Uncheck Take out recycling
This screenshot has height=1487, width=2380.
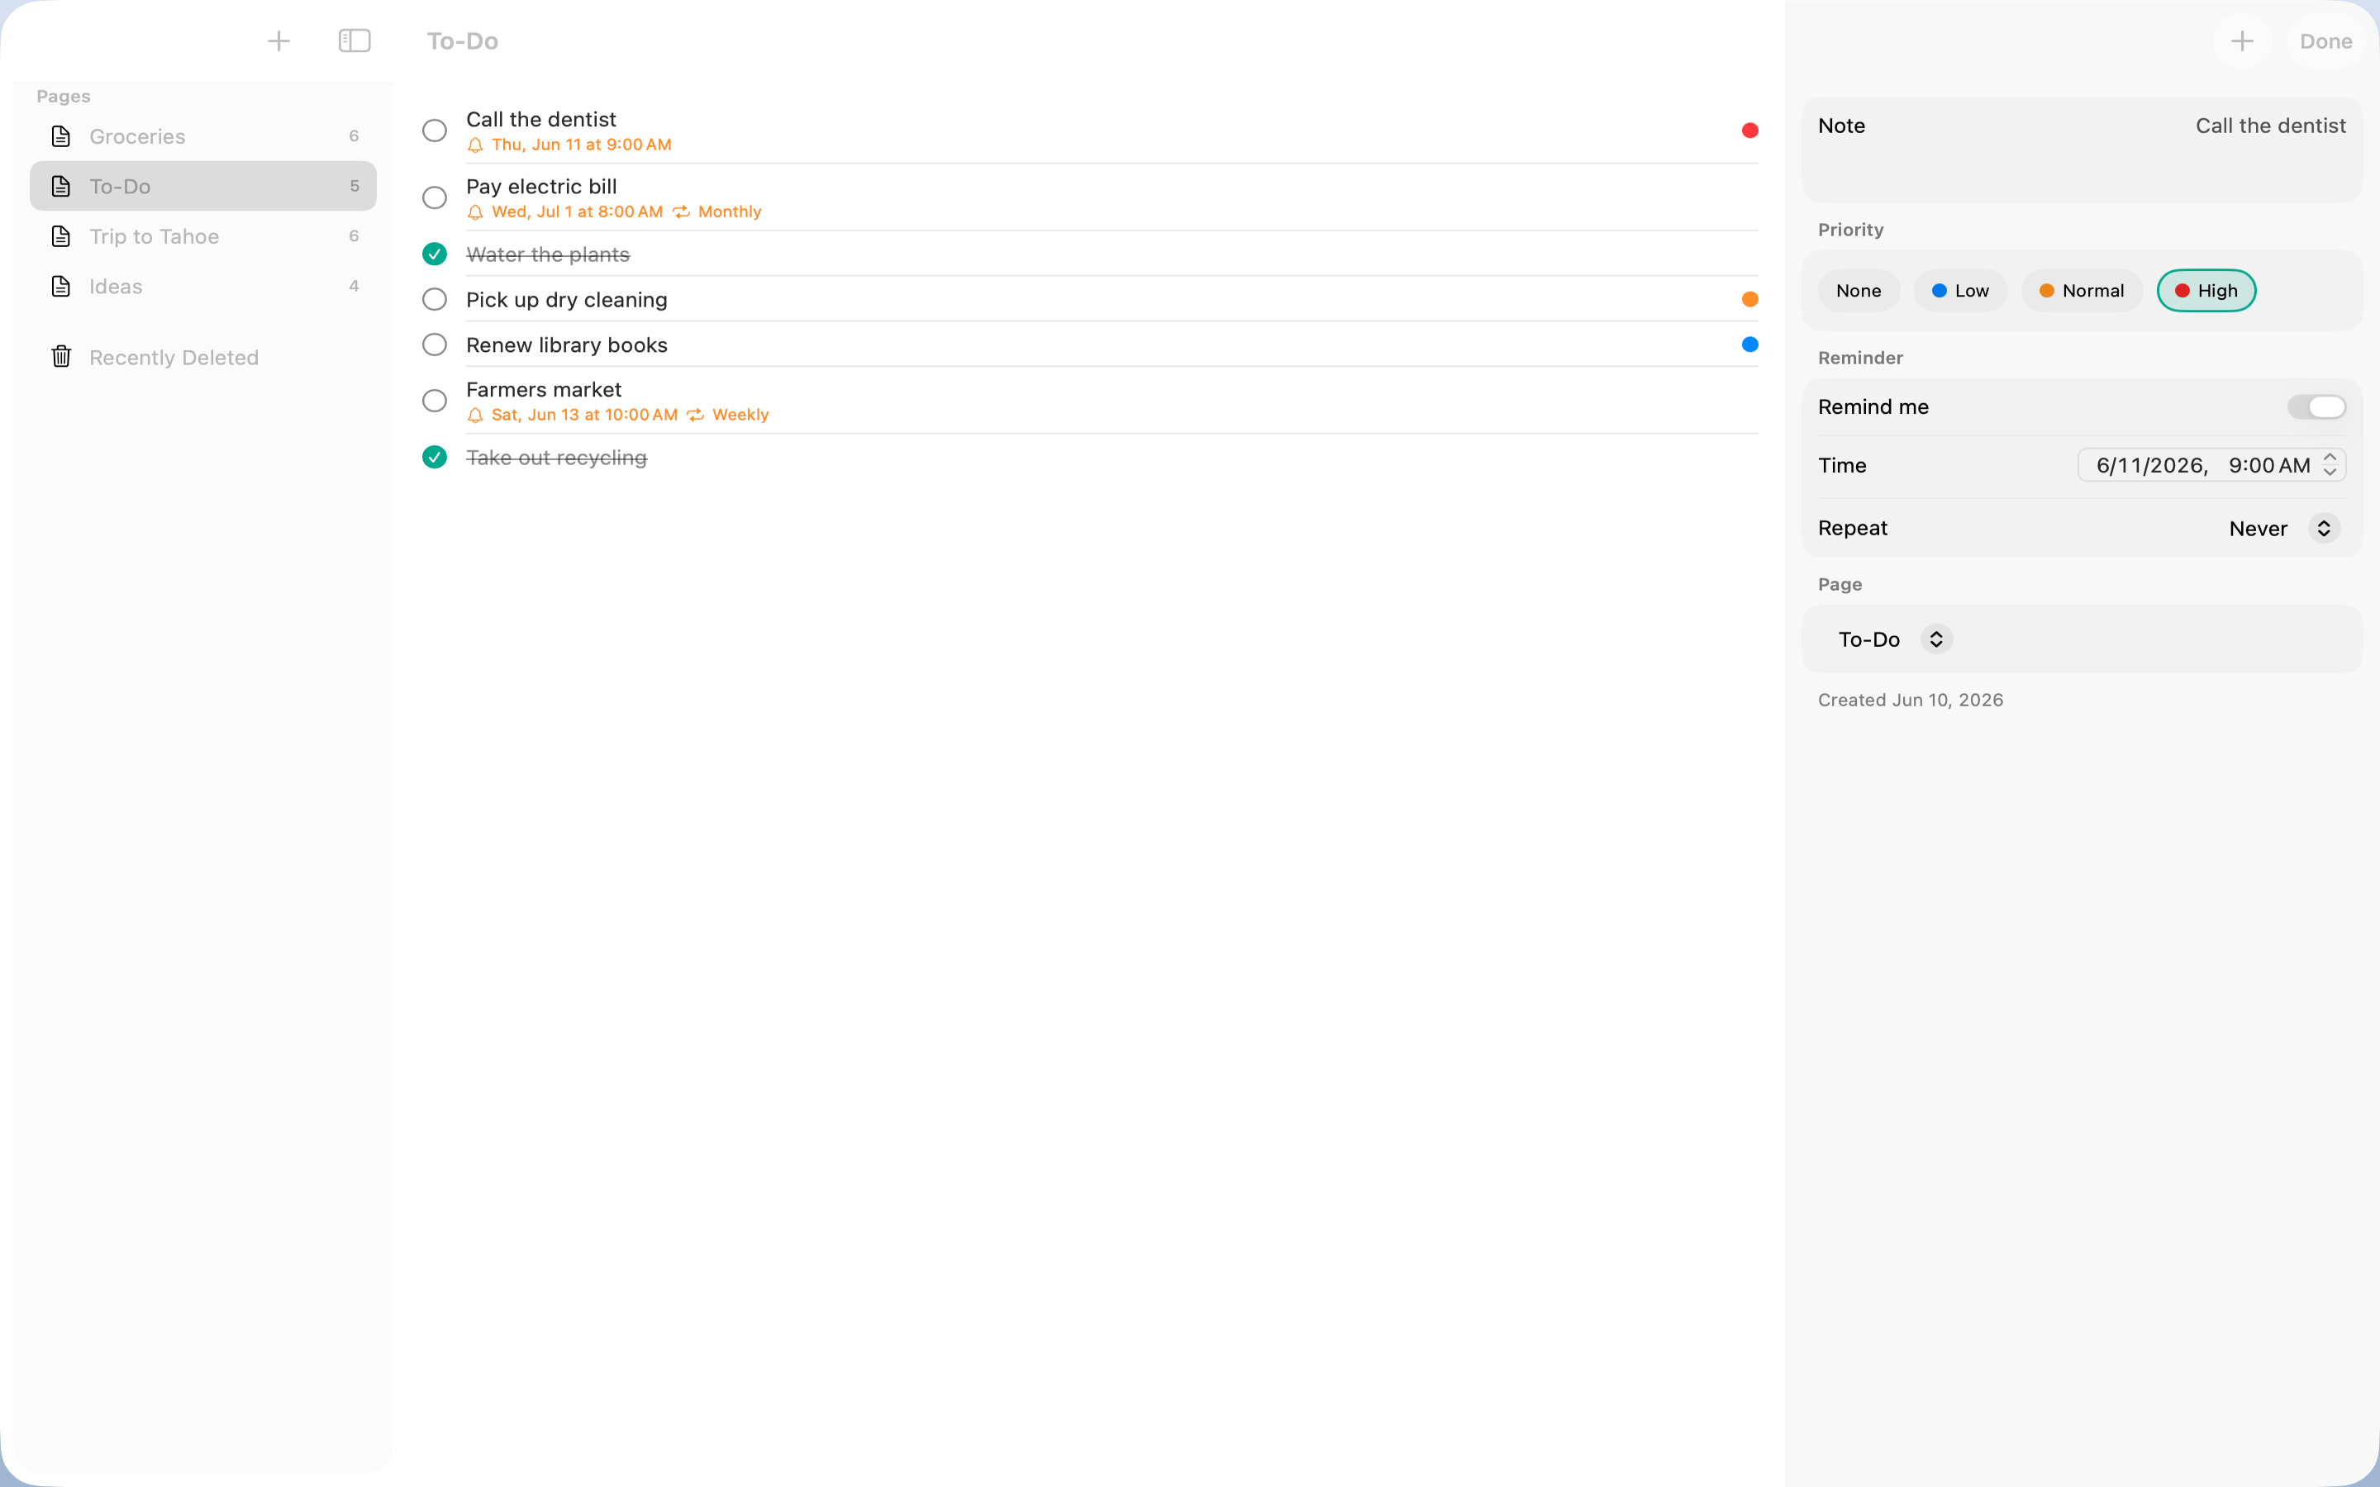click(x=434, y=458)
